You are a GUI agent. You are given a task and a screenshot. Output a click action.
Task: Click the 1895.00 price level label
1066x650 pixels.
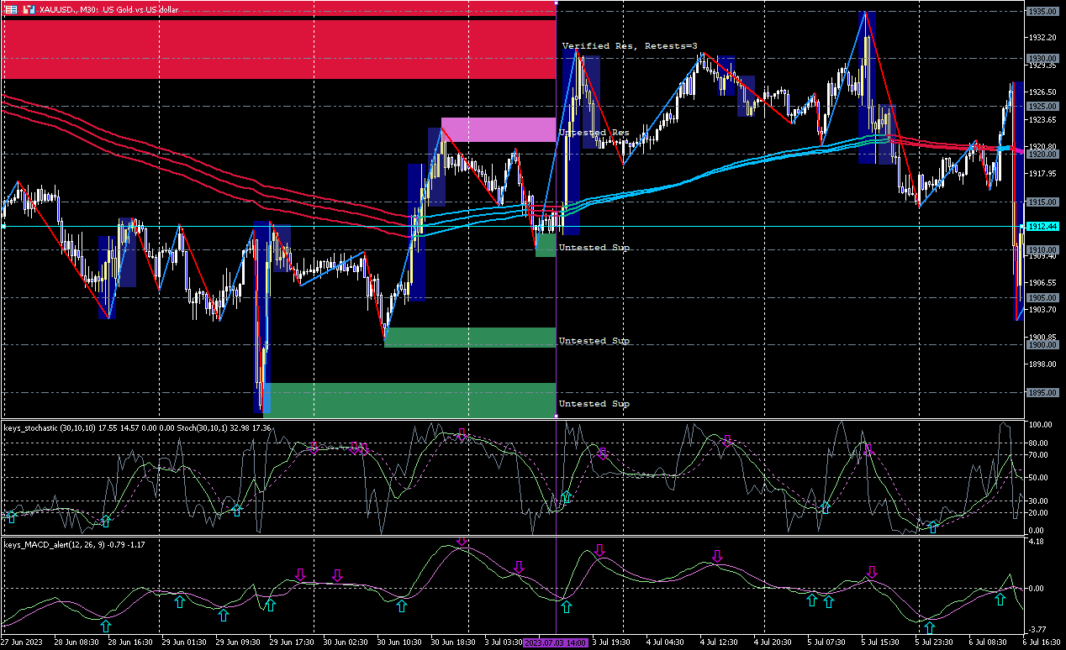click(x=1042, y=393)
